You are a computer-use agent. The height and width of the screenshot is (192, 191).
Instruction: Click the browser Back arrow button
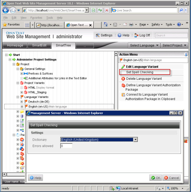point(5,10)
